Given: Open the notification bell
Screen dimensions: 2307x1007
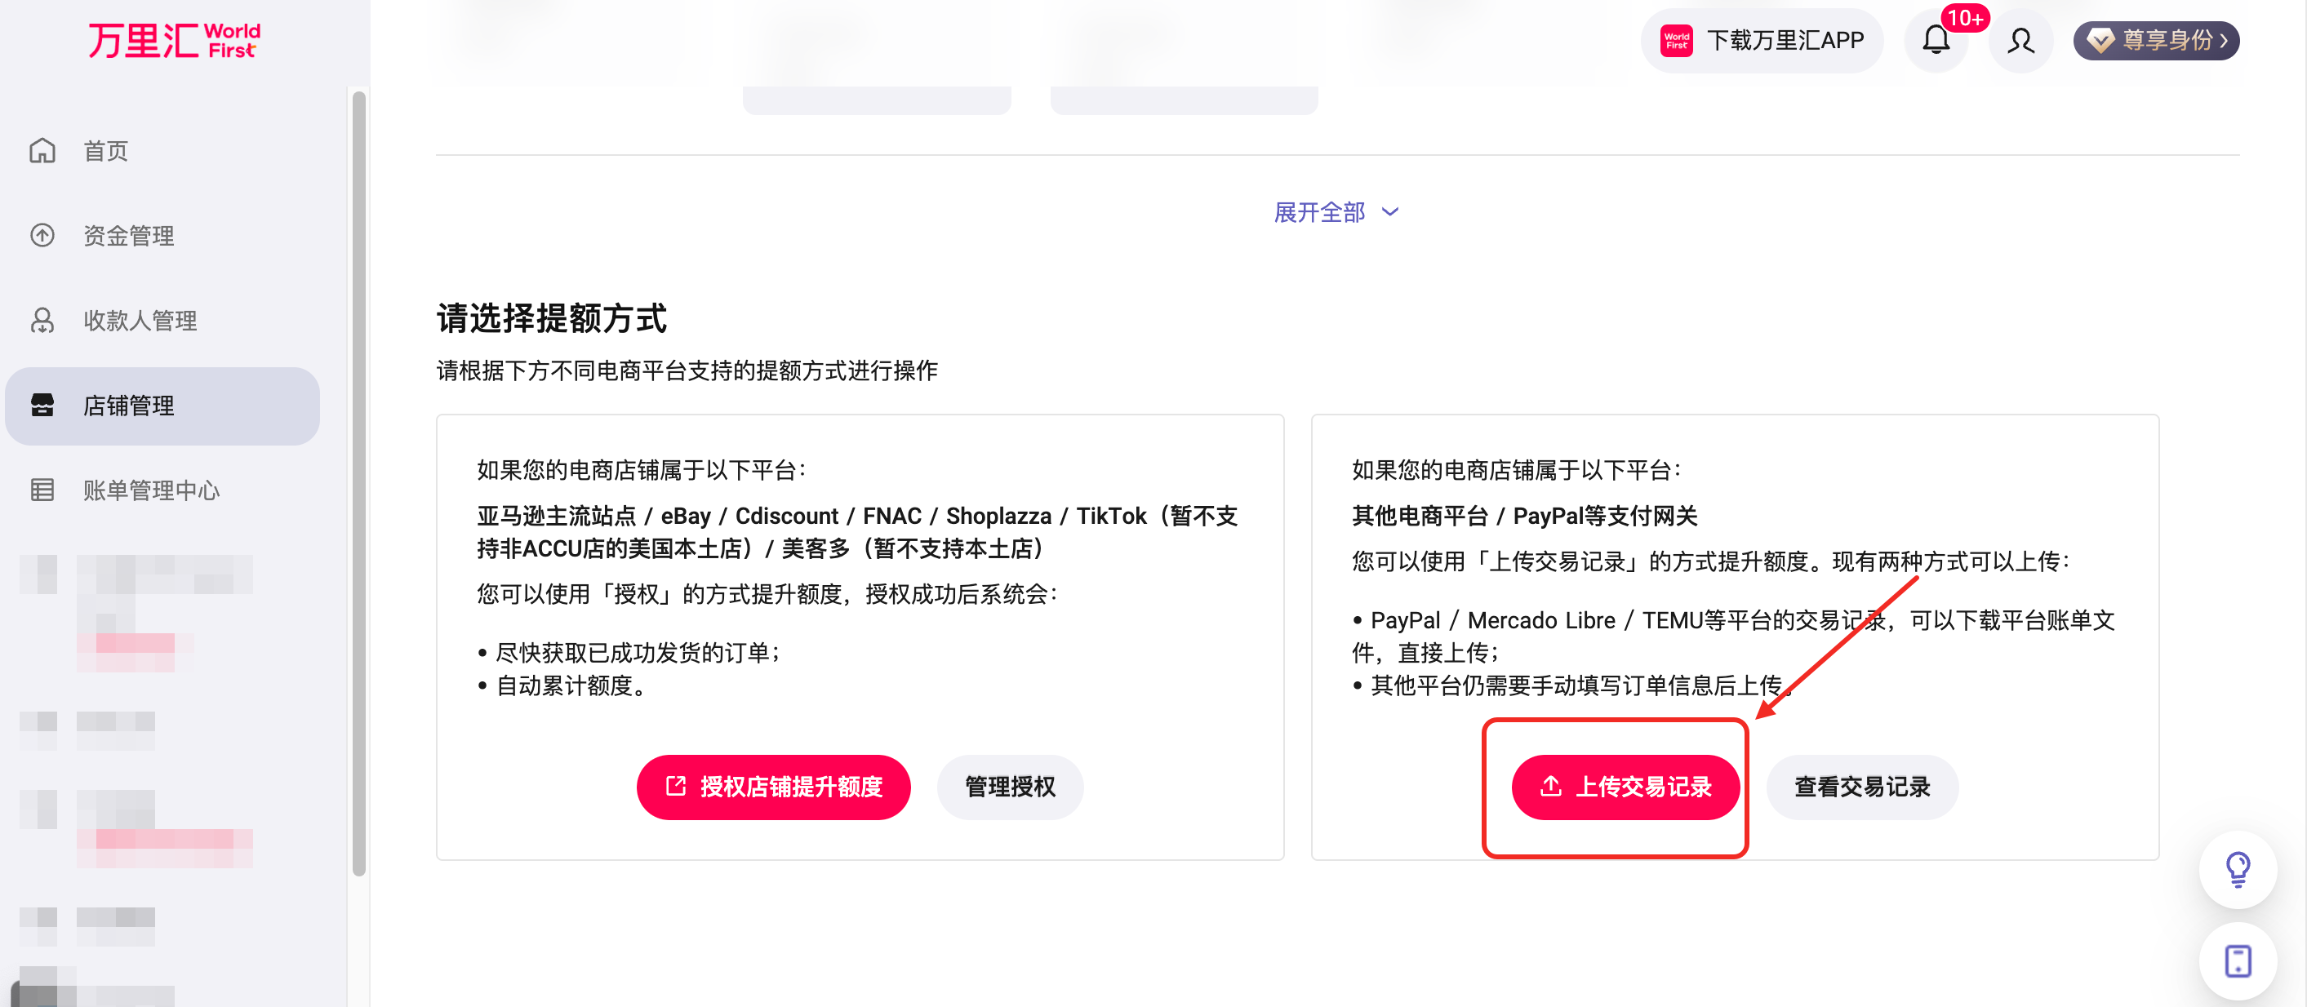Looking at the screenshot, I should 1936,40.
